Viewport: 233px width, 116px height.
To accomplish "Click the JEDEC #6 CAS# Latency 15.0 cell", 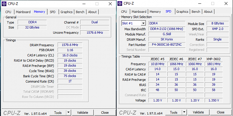I will point(176,69).
